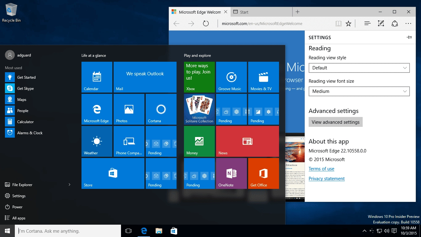This screenshot has height=237, width=421.
Task: Open the Money tile
Action: click(x=199, y=141)
